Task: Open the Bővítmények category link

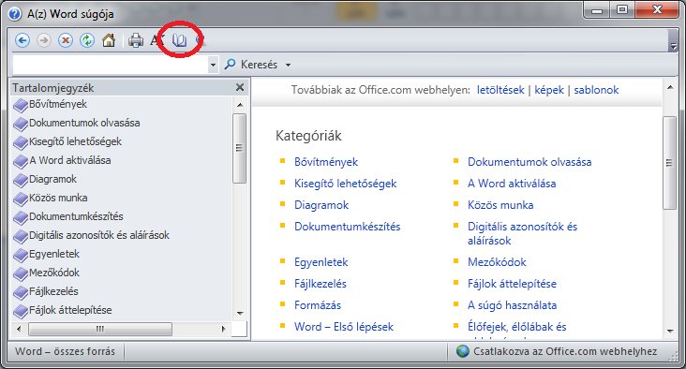Action: point(326,162)
